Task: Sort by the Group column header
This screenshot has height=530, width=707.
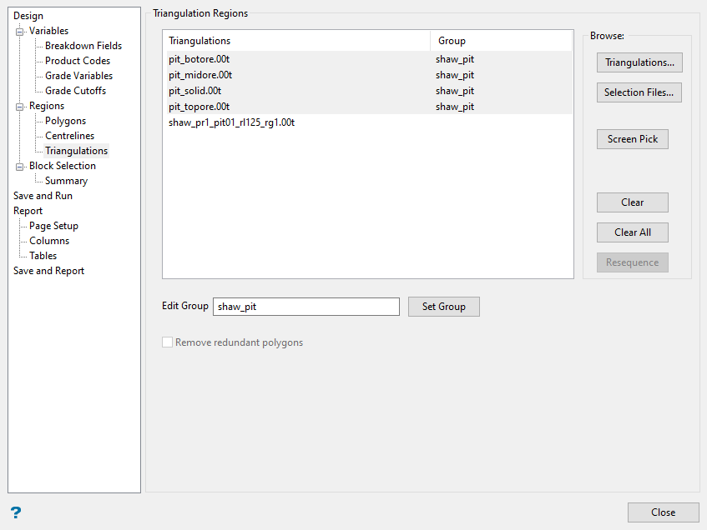Action: 501,41
